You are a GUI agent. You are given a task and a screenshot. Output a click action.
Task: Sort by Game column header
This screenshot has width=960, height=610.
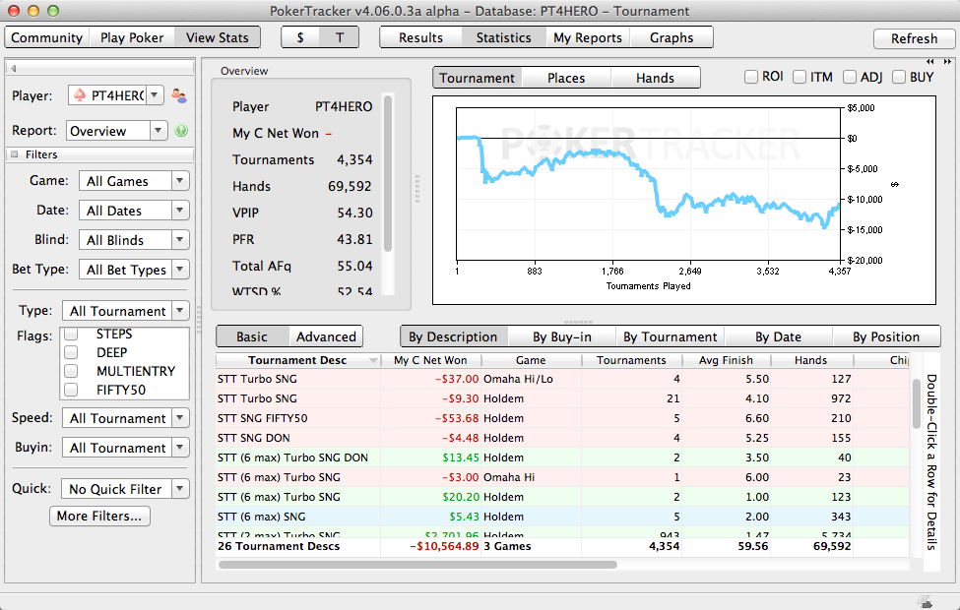pos(531,360)
